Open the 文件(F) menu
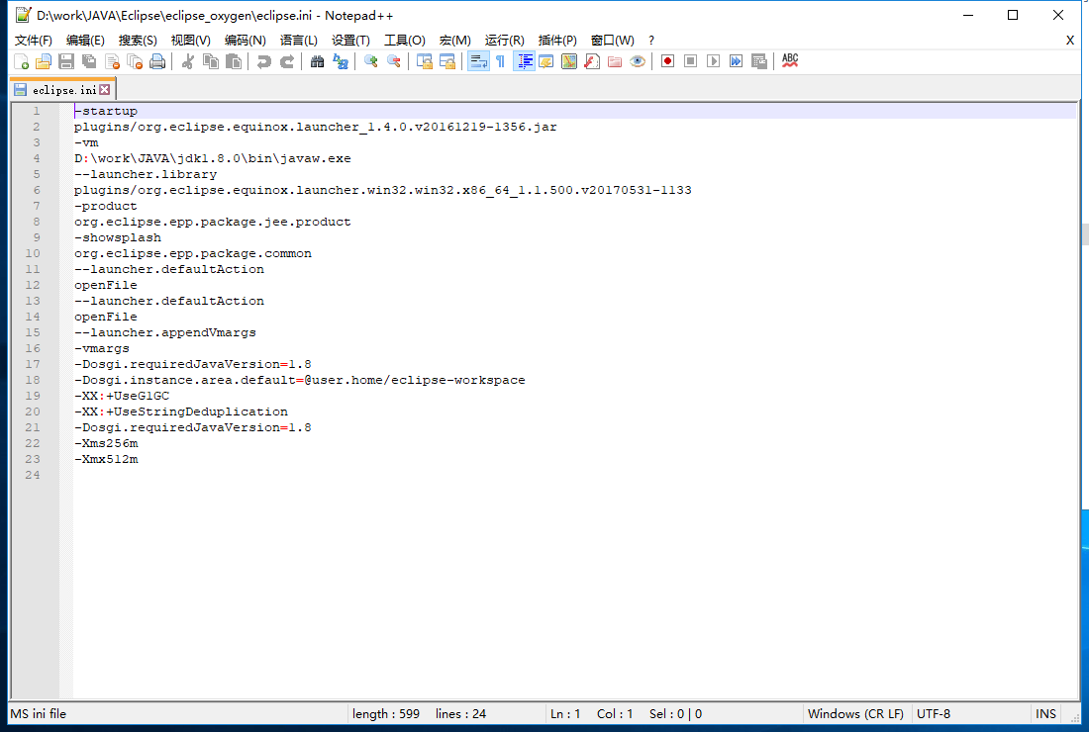The height and width of the screenshot is (732, 1089). coord(34,41)
